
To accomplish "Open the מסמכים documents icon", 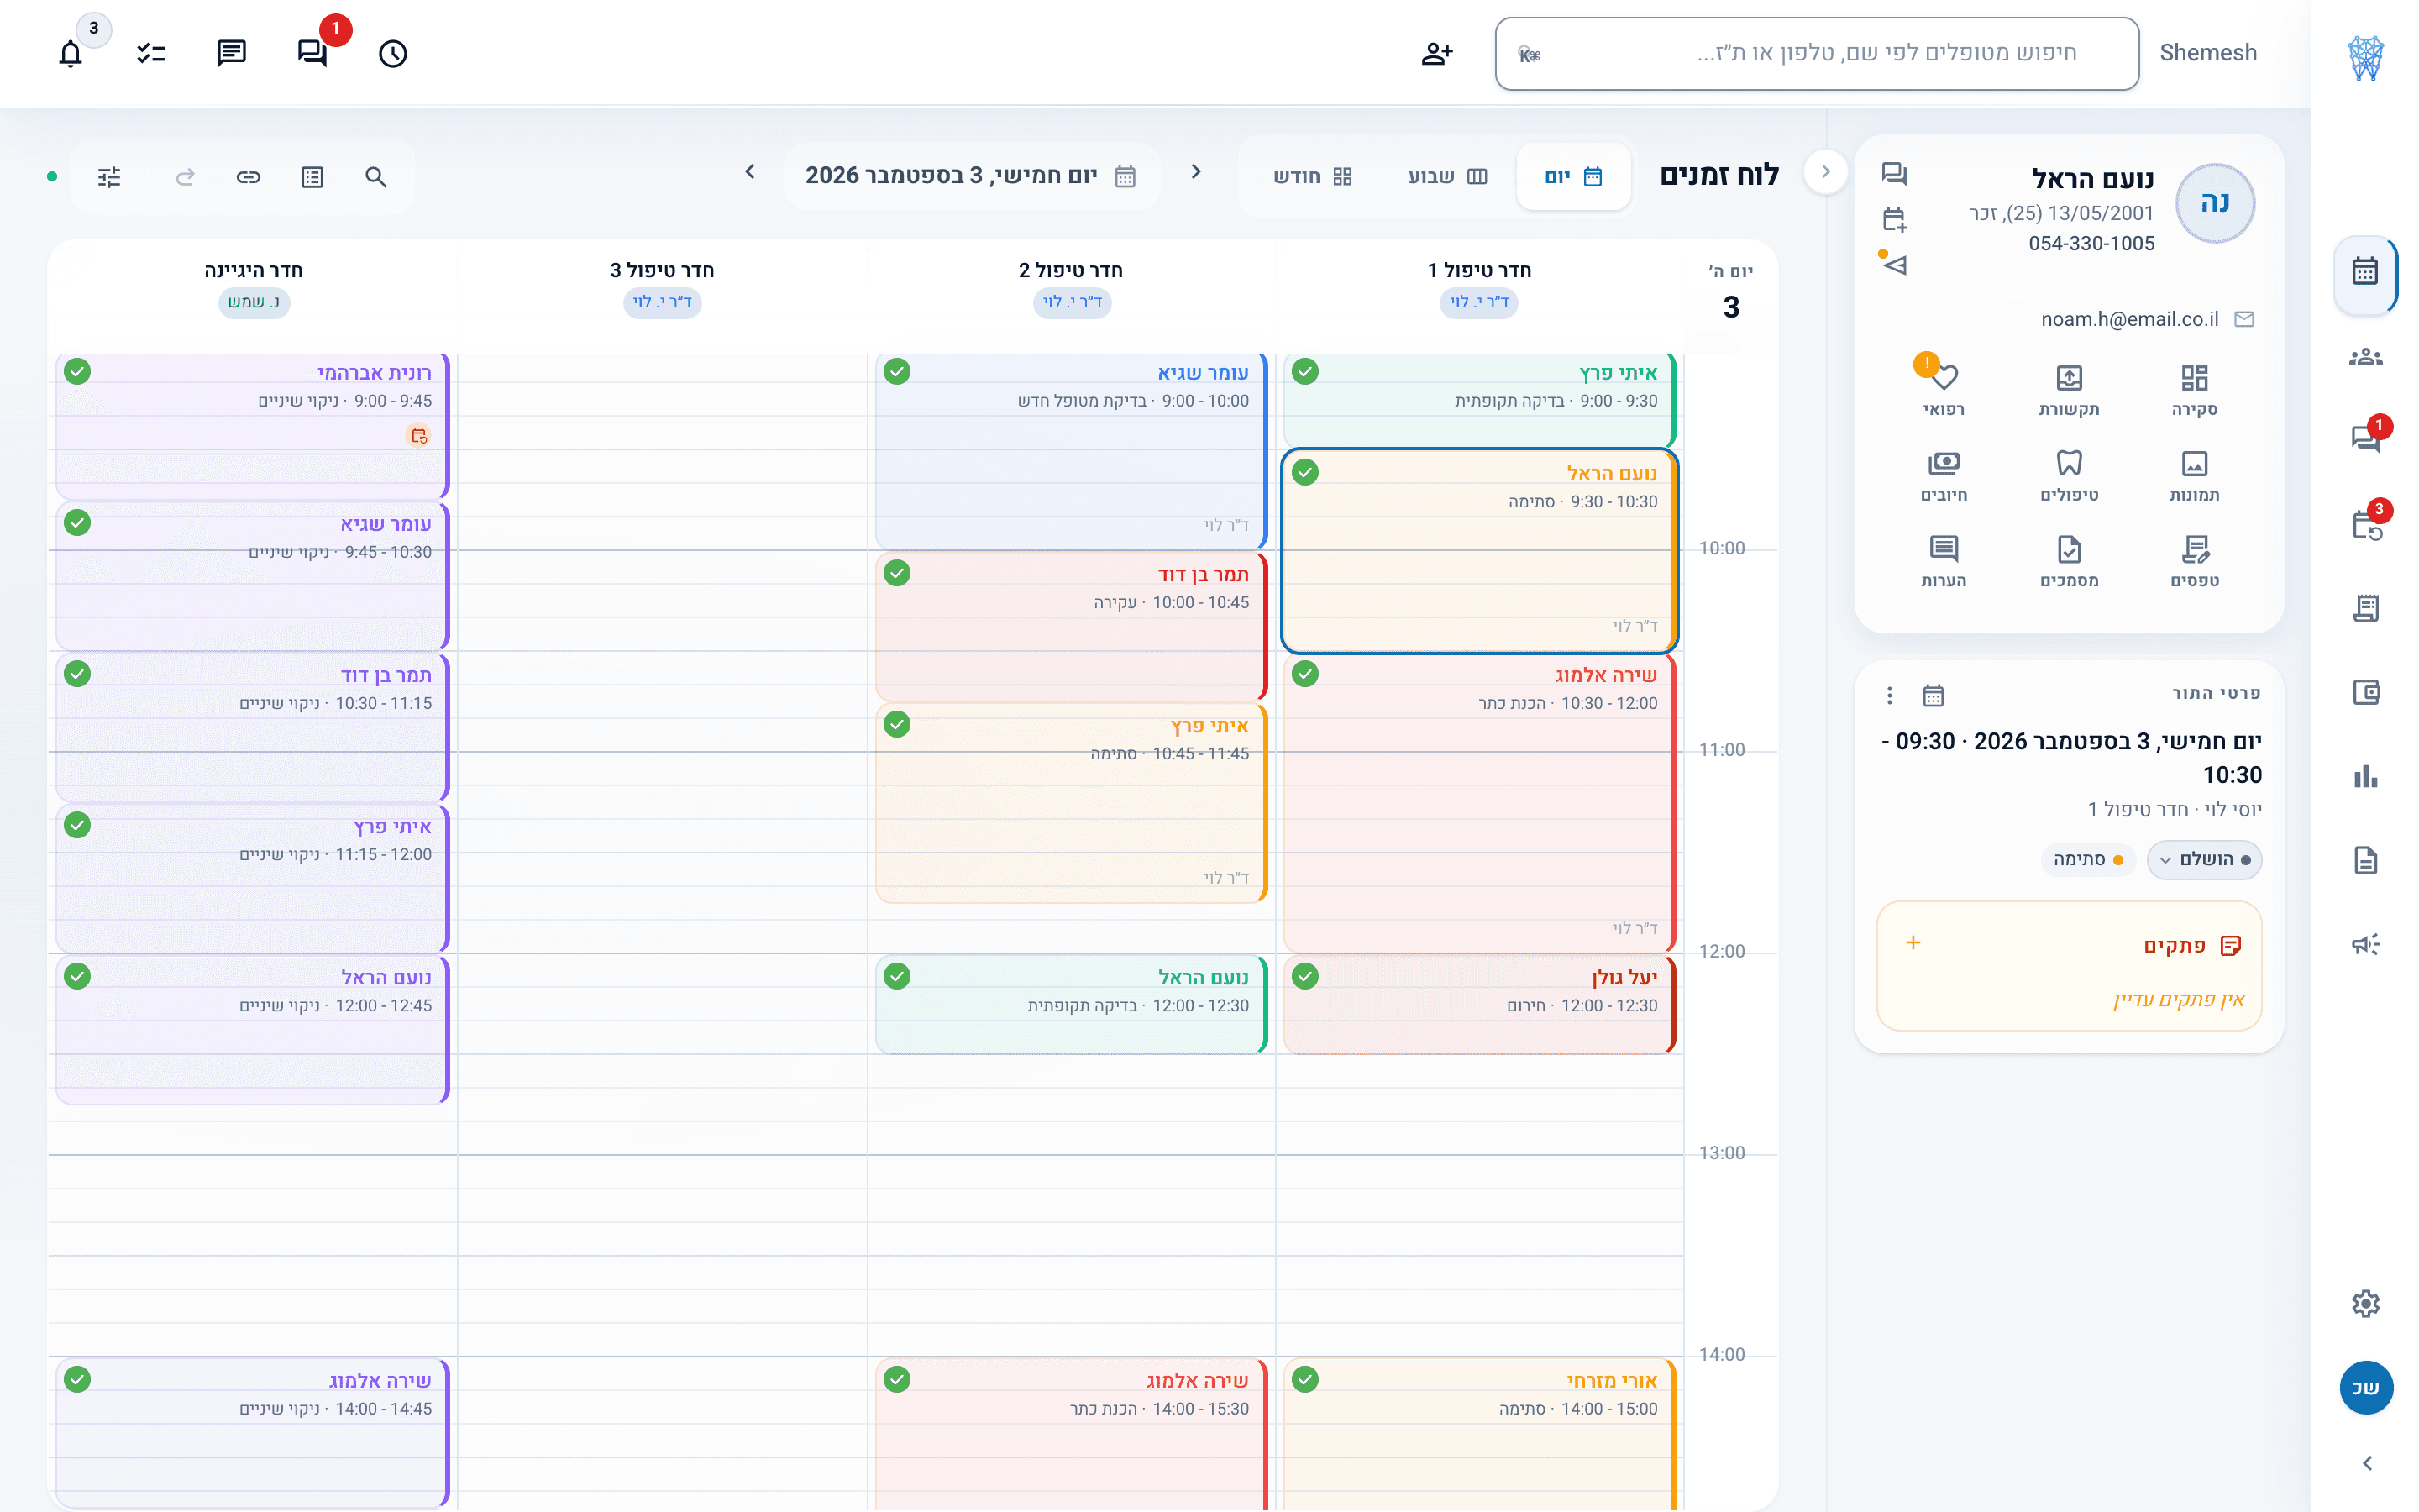I will click(x=2069, y=561).
